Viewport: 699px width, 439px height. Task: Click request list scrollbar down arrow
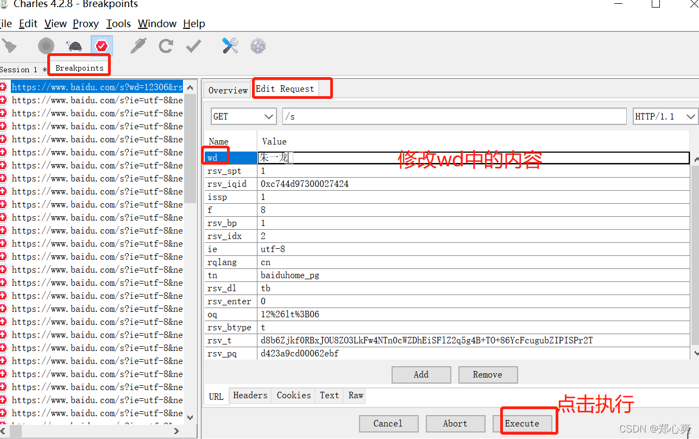click(x=190, y=417)
